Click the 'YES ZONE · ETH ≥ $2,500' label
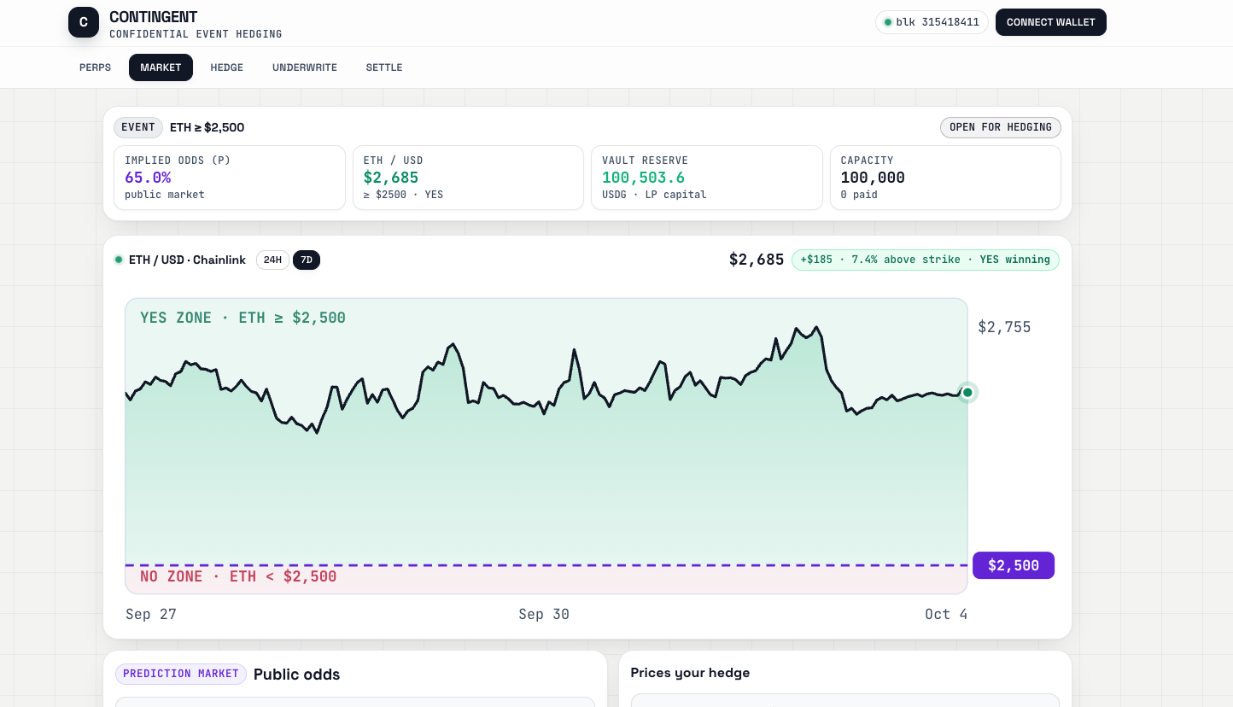Viewport: 1233px width, 707px height. [243, 318]
